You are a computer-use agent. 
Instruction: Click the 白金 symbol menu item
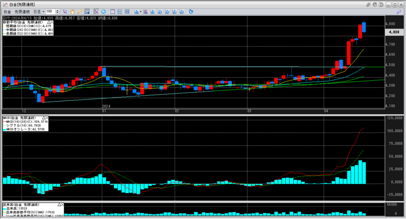click(7, 12)
